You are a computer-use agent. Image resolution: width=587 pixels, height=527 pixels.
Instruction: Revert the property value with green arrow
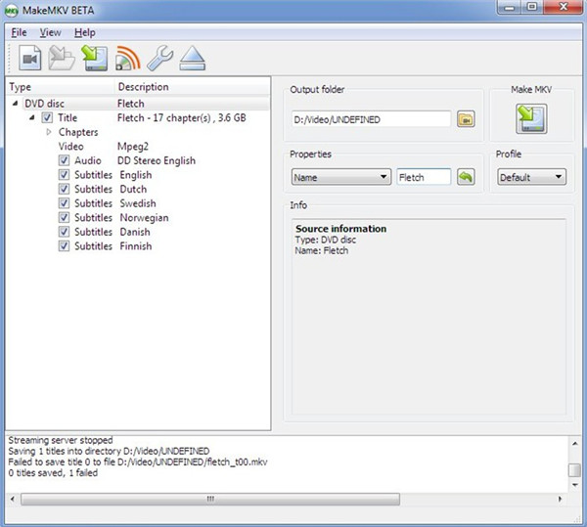466,177
